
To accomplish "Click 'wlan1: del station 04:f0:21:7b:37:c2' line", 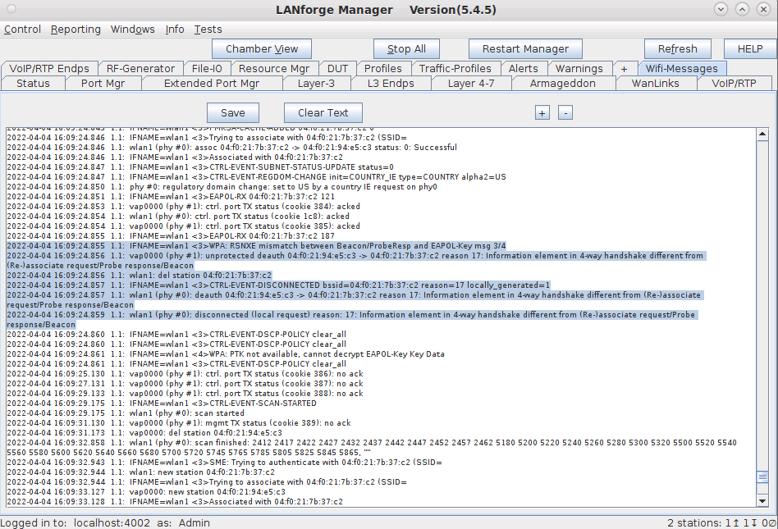I will pyautogui.click(x=140, y=275).
